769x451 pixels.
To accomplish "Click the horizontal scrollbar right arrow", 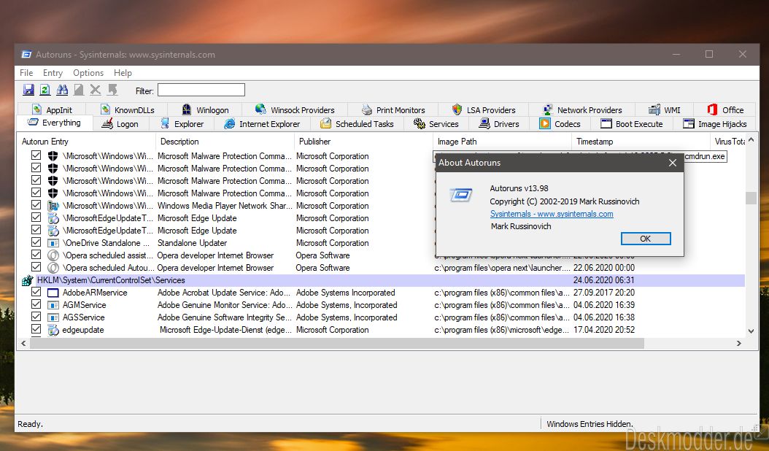I will (x=738, y=344).
